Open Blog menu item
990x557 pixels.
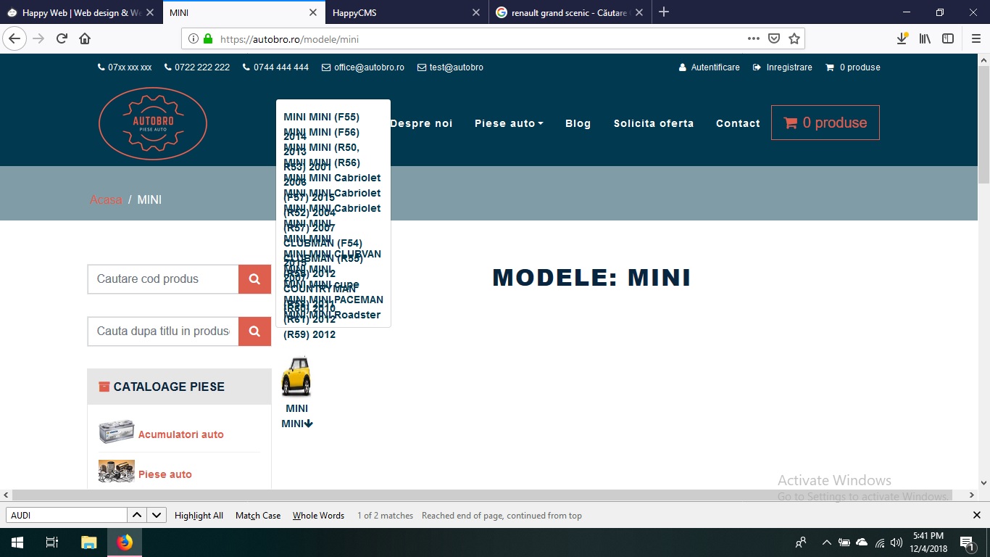click(x=578, y=123)
